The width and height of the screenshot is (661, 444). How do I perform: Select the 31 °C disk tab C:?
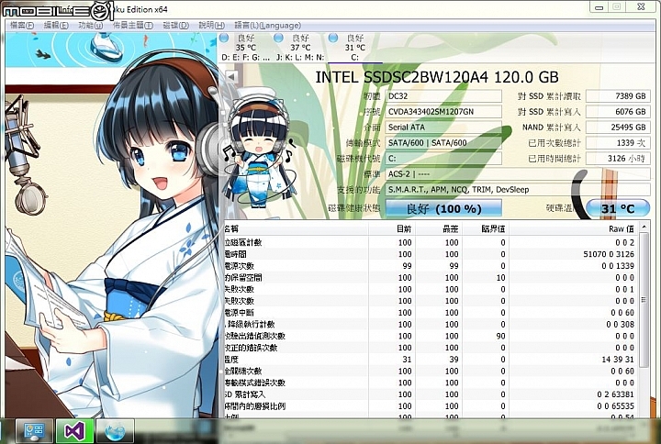(355, 48)
